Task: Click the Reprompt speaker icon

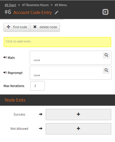Action: [x=5, y=72]
